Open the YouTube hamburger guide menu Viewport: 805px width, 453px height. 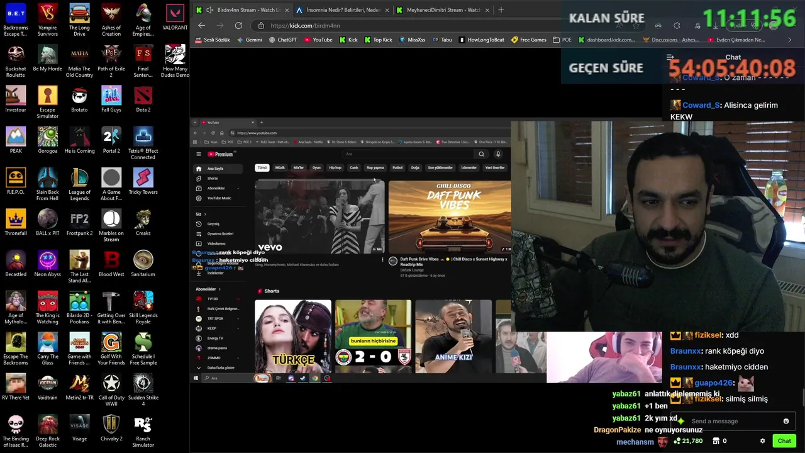(x=199, y=154)
